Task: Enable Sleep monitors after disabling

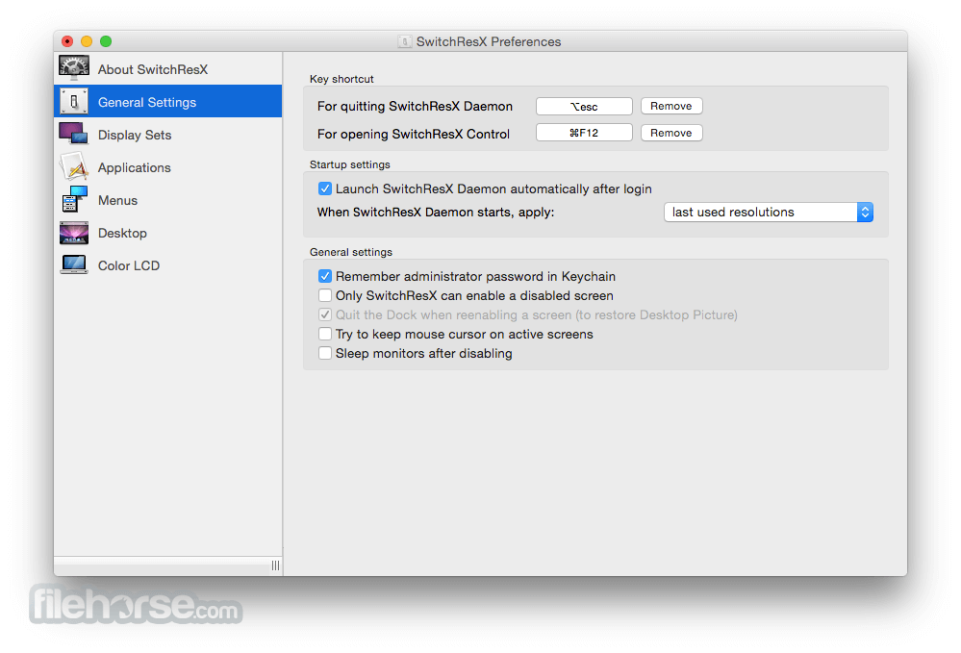Action: 325,354
